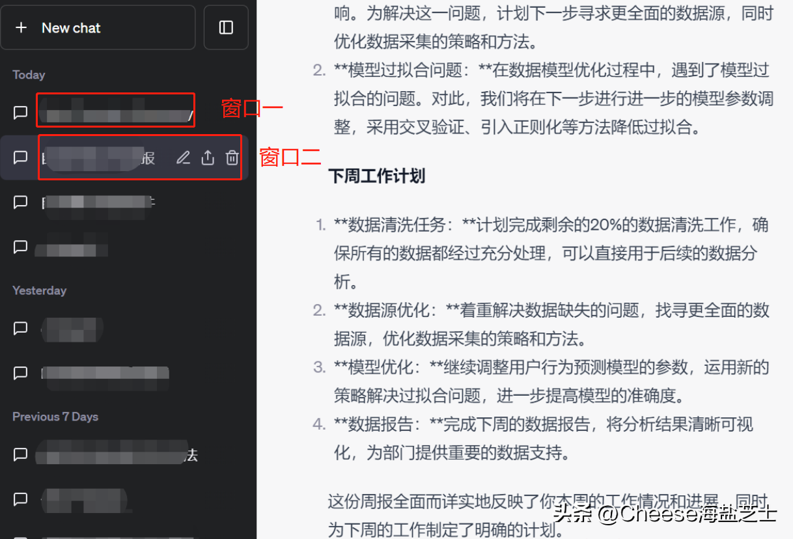The height and width of the screenshot is (539, 793).
Task: Click the share icon on selected chat
Action: click(208, 158)
